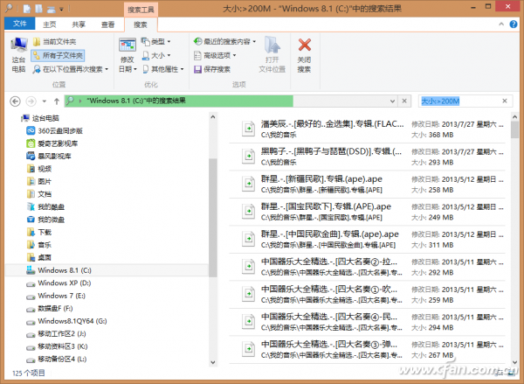Select 所有子文件夹 search scope

coord(58,56)
